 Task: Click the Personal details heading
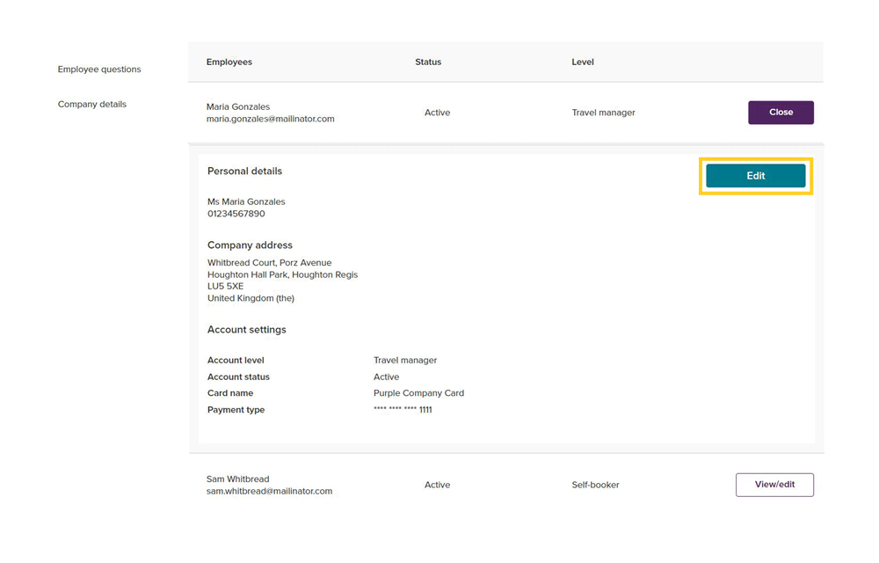pyautogui.click(x=244, y=171)
